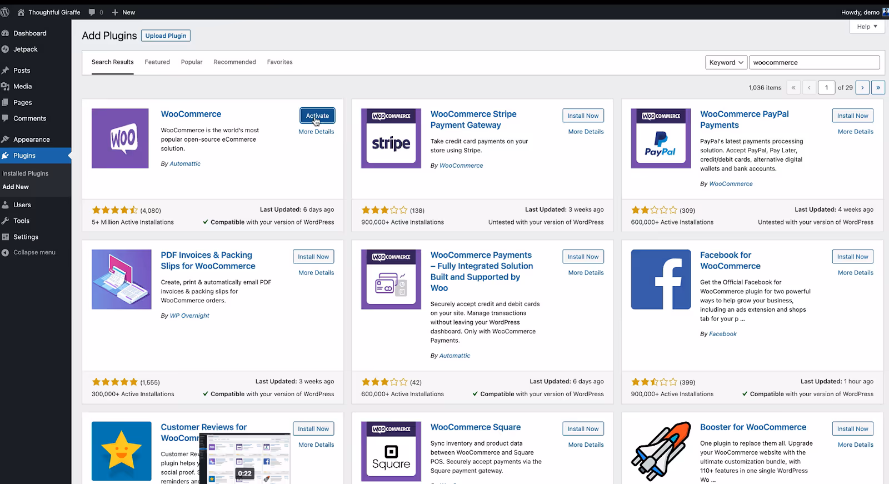Click the PDF Invoices plugin icon
This screenshot has height=484, width=889.
pyautogui.click(x=122, y=280)
